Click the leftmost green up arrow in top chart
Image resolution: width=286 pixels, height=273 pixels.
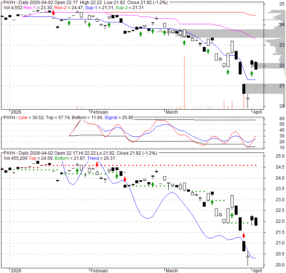coord(69,23)
